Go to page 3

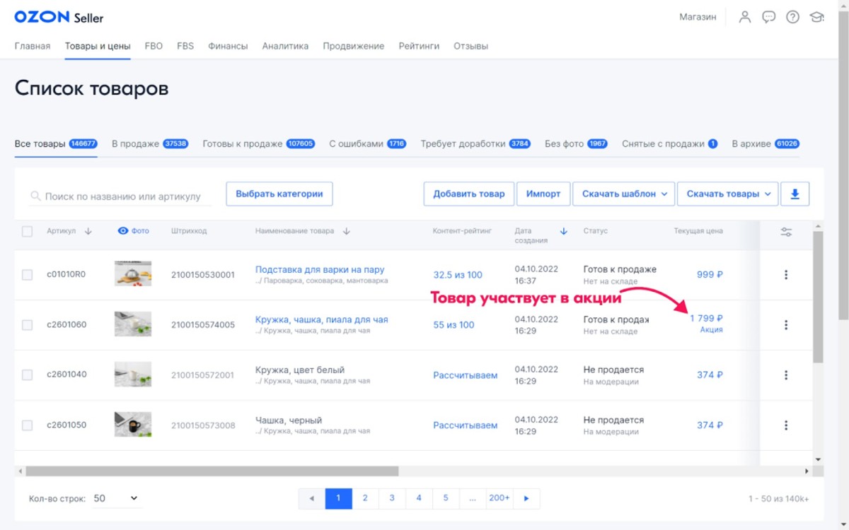point(392,498)
